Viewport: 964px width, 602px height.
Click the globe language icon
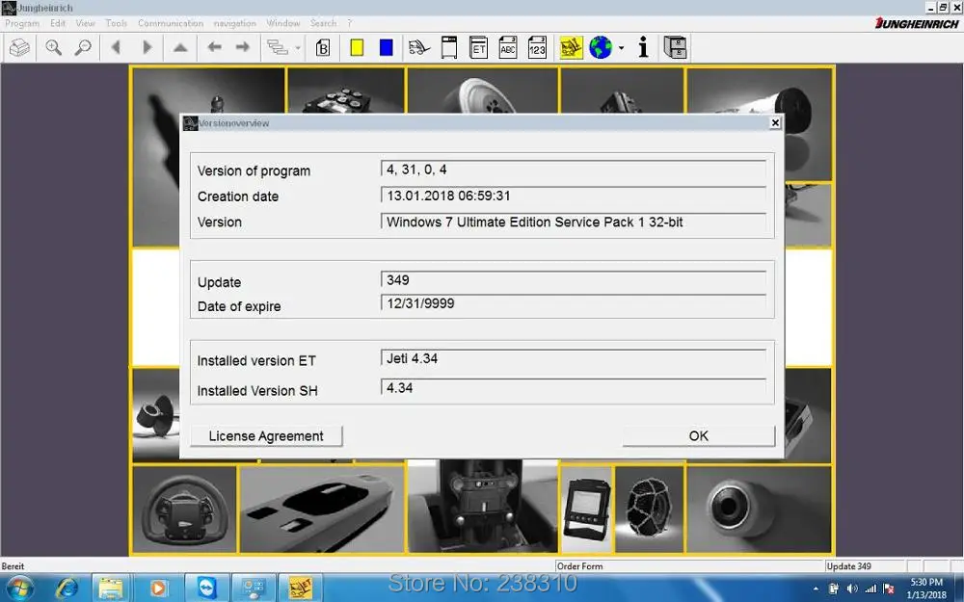(x=600, y=46)
